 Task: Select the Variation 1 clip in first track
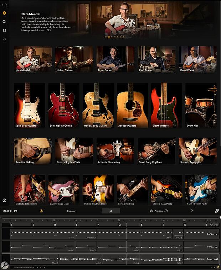point(86,234)
